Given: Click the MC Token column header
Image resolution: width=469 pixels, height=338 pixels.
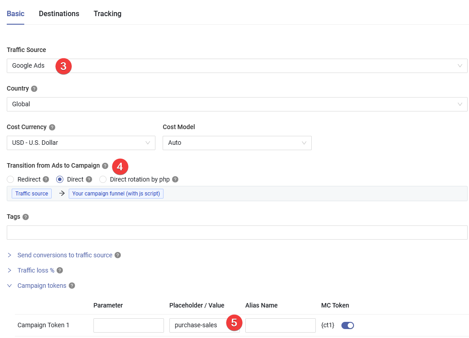Looking at the screenshot, I should [335, 305].
